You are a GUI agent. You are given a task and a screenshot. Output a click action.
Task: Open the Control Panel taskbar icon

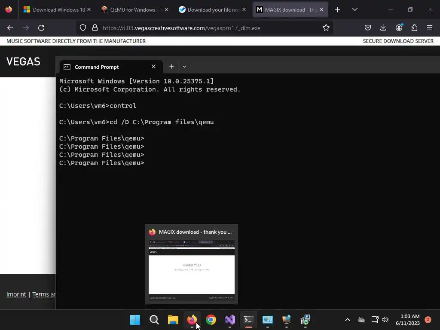pyautogui.click(x=267, y=320)
